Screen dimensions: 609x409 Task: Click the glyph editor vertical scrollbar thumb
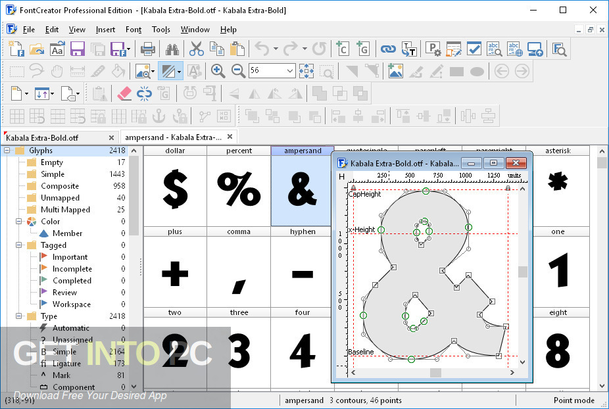(x=523, y=272)
